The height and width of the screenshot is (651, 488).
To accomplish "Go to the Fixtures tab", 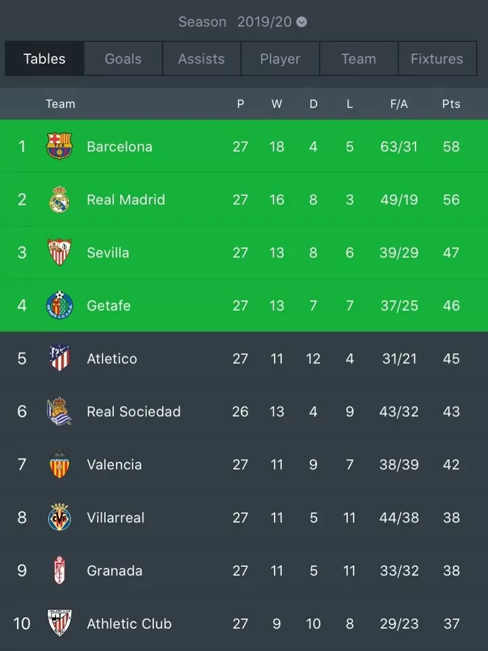I will pyautogui.click(x=437, y=58).
